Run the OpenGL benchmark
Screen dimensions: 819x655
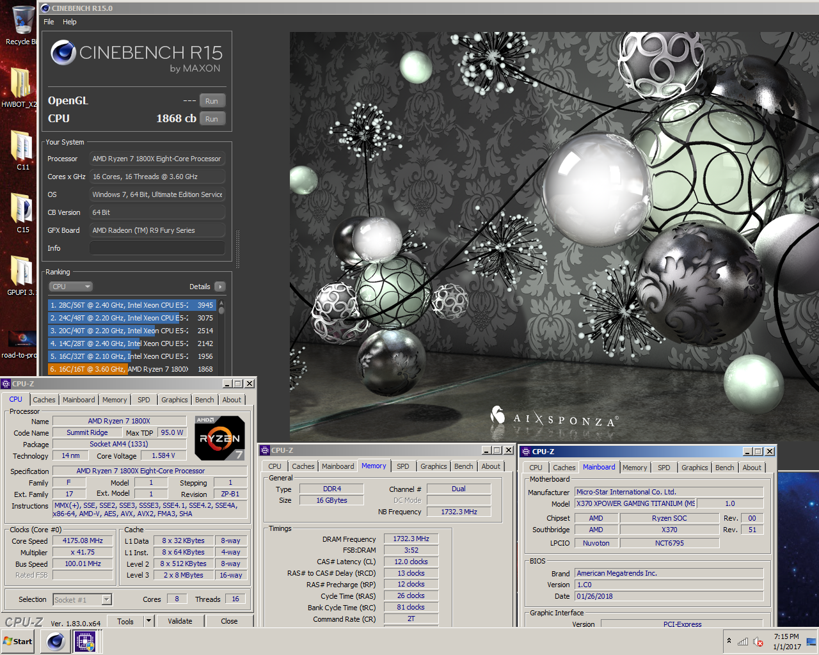pyautogui.click(x=212, y=101)
